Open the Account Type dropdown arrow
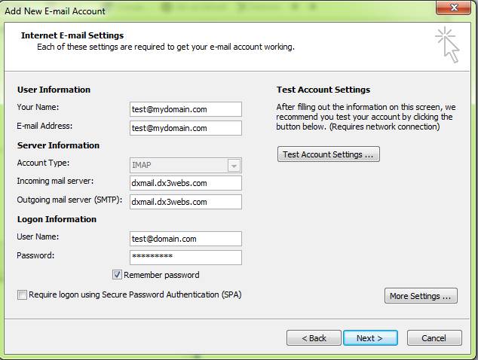The image size is (478, 360). [234, 166]
